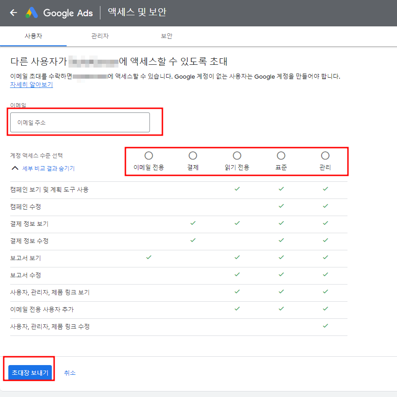Image resolution: width=397 pixels, height=397 pixels.
Task: Switch to the 관리자 tab
Action: 100,35
